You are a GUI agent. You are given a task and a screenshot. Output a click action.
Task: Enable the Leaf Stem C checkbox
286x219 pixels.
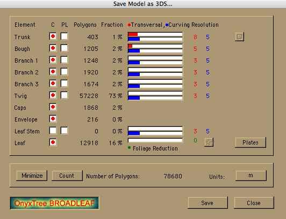[x=53, y=131]
